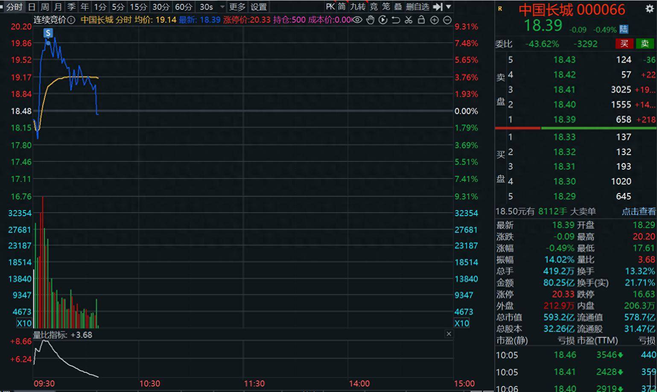Toggle the eye visibility icon in chart toolbar
This screenshot has width=657, height=392.
[x=357, y=20]
